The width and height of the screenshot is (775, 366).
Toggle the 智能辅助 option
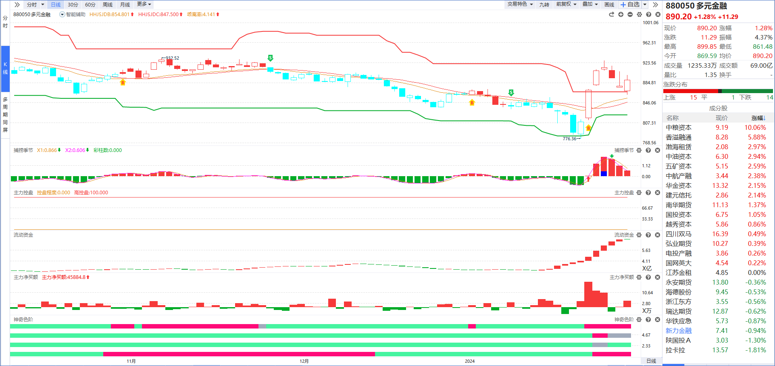[x=73, y=15]
